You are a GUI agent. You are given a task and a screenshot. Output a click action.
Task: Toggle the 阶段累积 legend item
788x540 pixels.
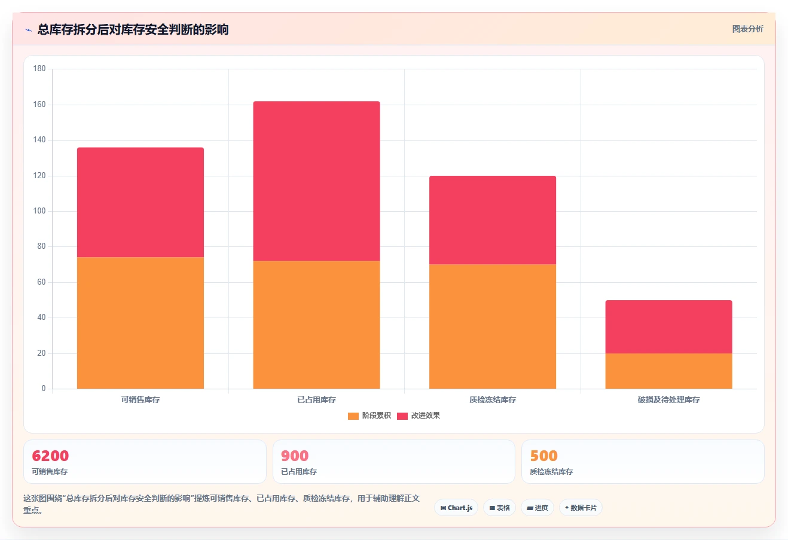(x=369, y=416)
